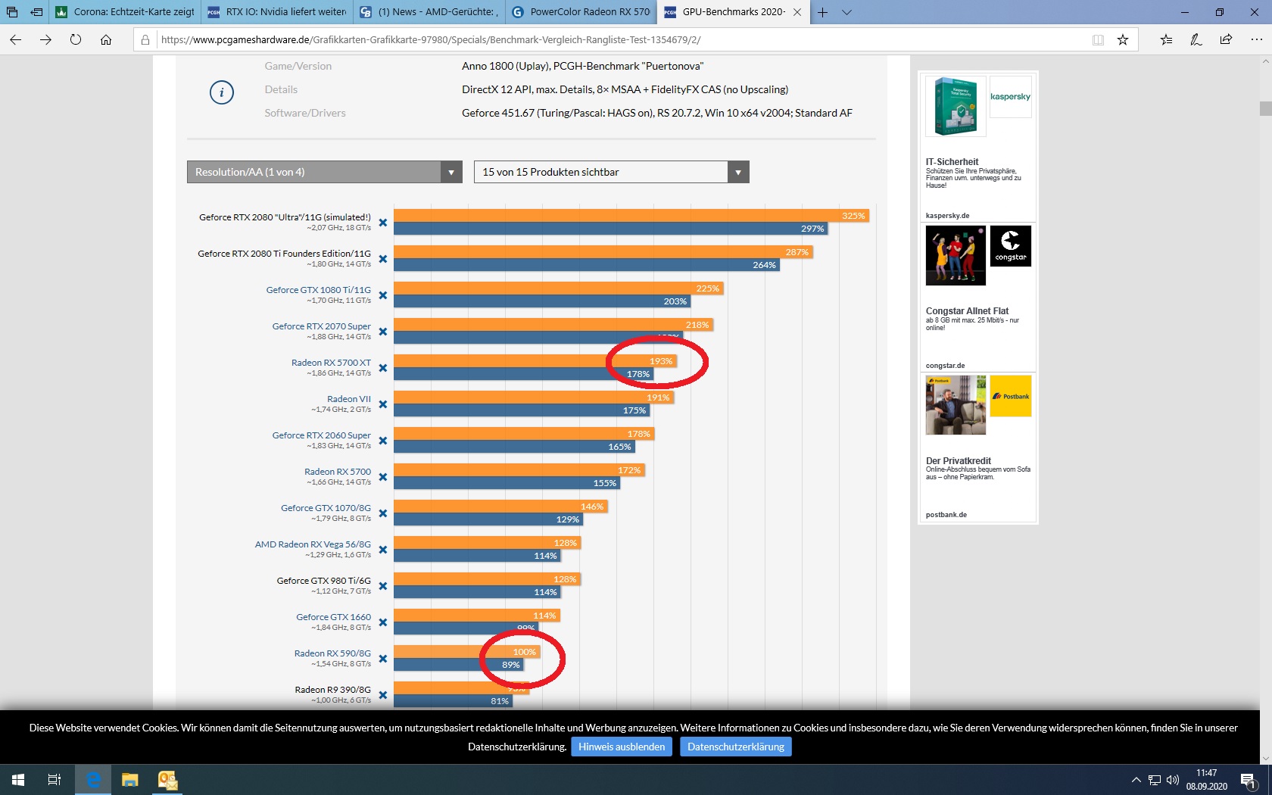1272x795 pixels.
Task: Set these tabs aside
Action: [36, 12]
